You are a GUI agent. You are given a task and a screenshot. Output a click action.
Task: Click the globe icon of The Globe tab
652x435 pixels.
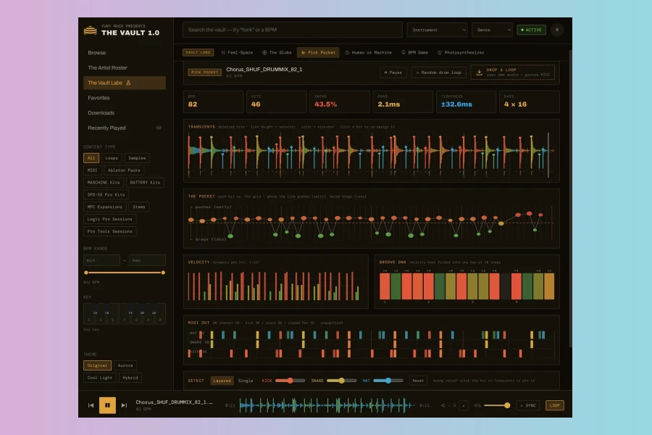tap(264, 53)
